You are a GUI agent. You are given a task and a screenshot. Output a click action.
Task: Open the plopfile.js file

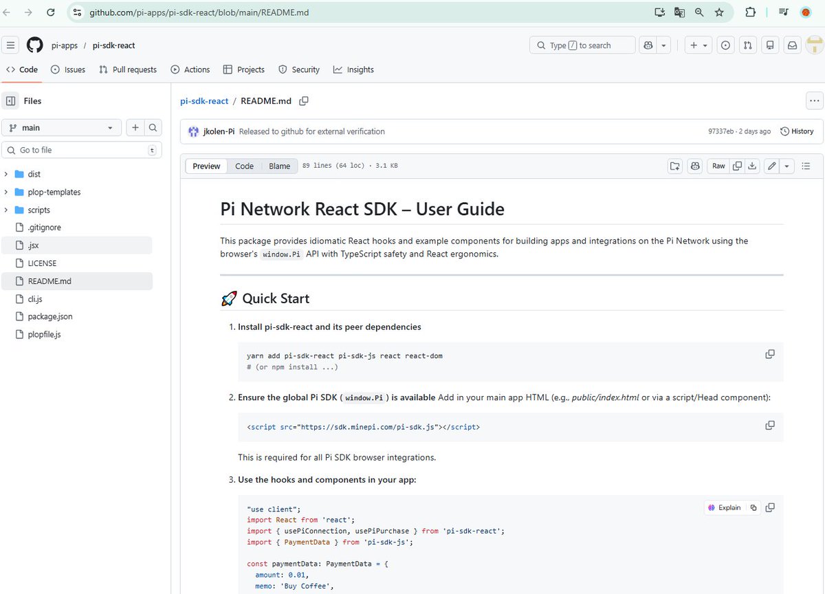click(x=44, y=335)
